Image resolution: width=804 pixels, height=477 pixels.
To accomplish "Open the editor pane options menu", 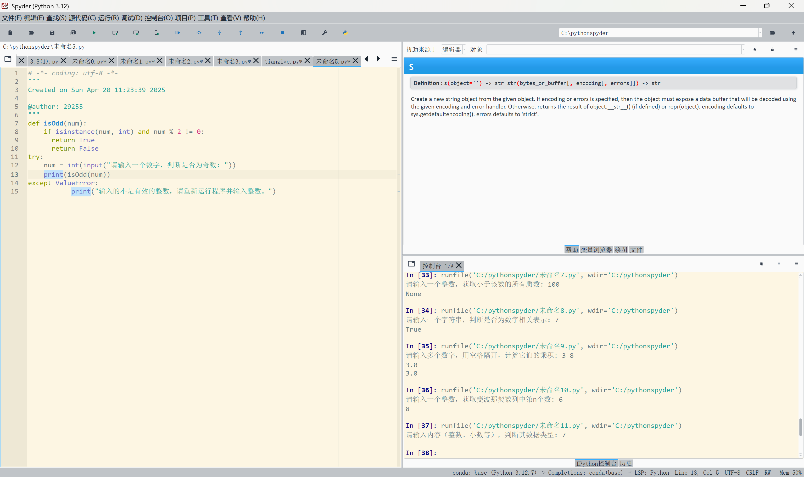I will coord(394,59).
